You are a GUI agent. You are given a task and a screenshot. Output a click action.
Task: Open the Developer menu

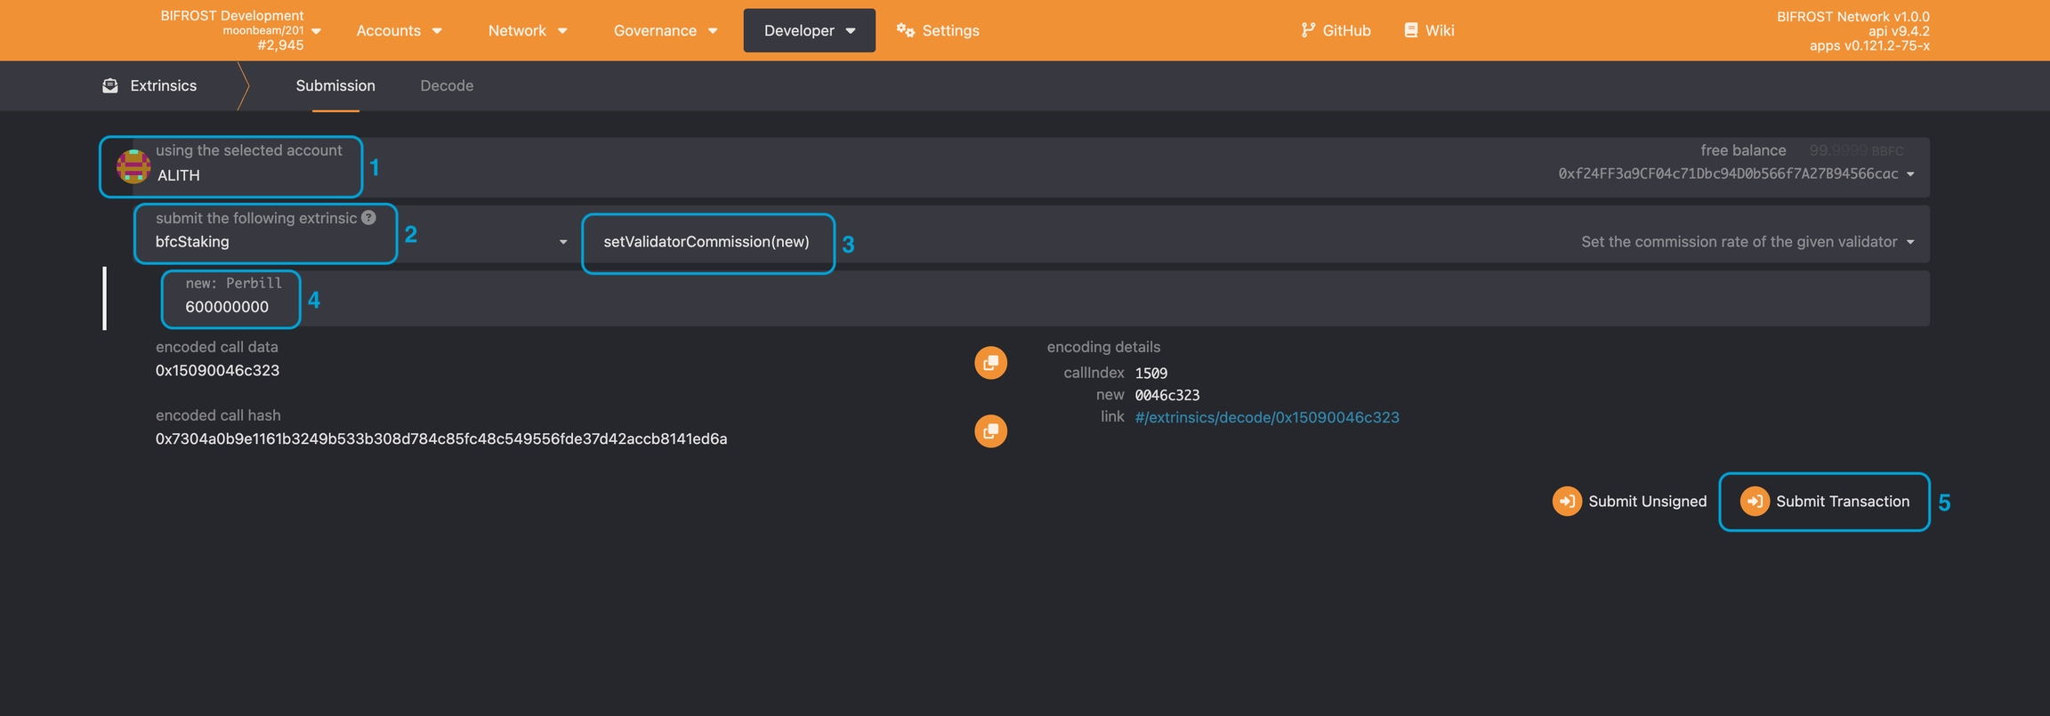click(809, 30)
